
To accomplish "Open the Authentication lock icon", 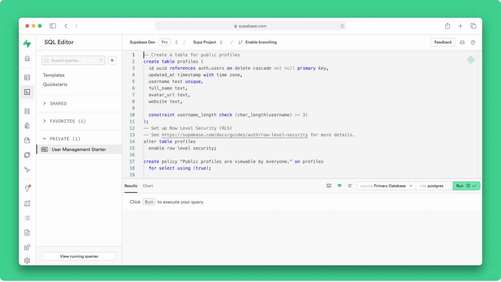I will click(x=27, y=126).
